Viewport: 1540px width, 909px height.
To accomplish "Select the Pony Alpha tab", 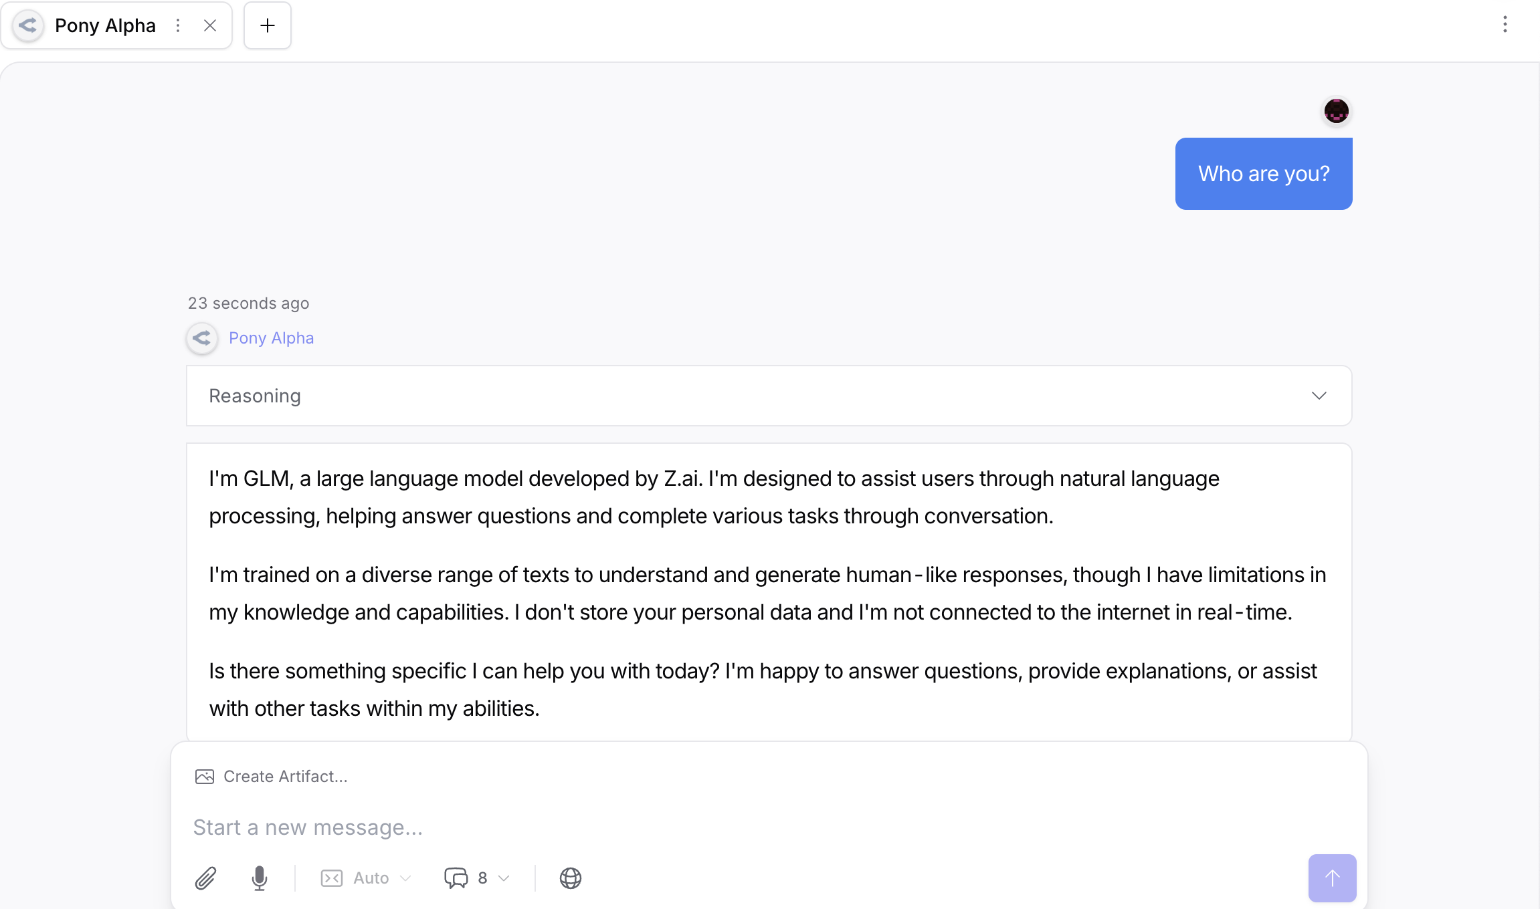I will (105, 25).
